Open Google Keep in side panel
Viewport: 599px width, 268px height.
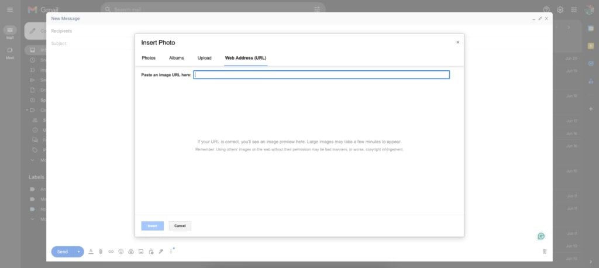[x=591, y=46]
